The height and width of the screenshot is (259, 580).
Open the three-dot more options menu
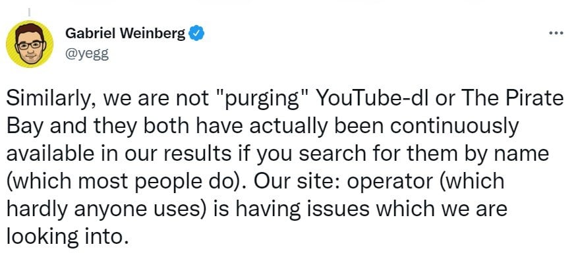pos(556,34)
